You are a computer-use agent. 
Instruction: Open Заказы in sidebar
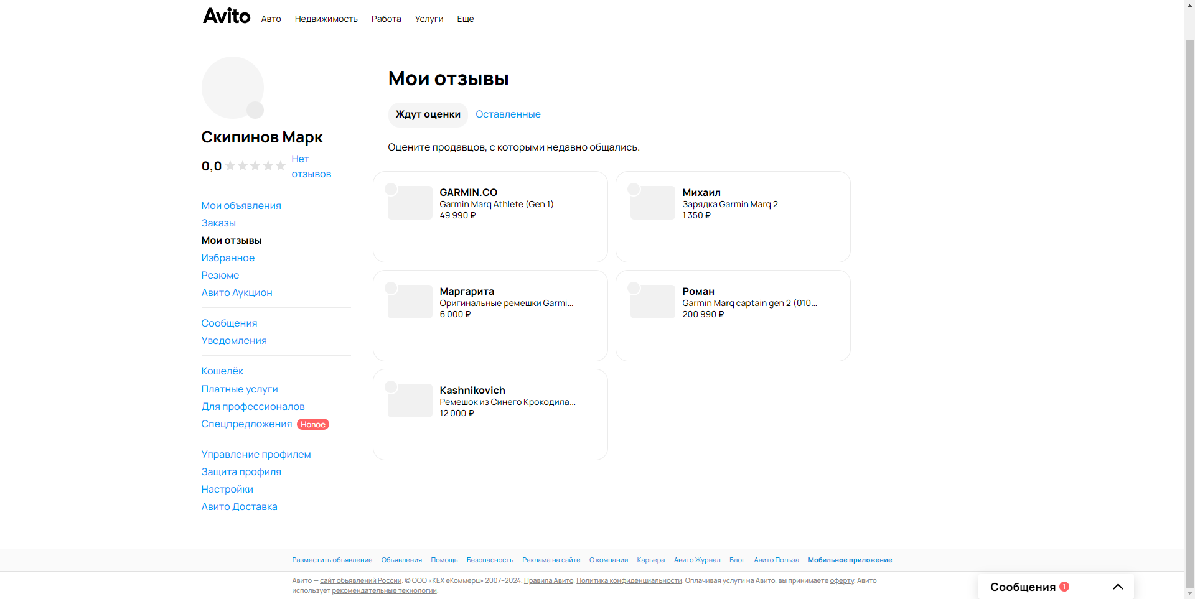click(218, 223)
